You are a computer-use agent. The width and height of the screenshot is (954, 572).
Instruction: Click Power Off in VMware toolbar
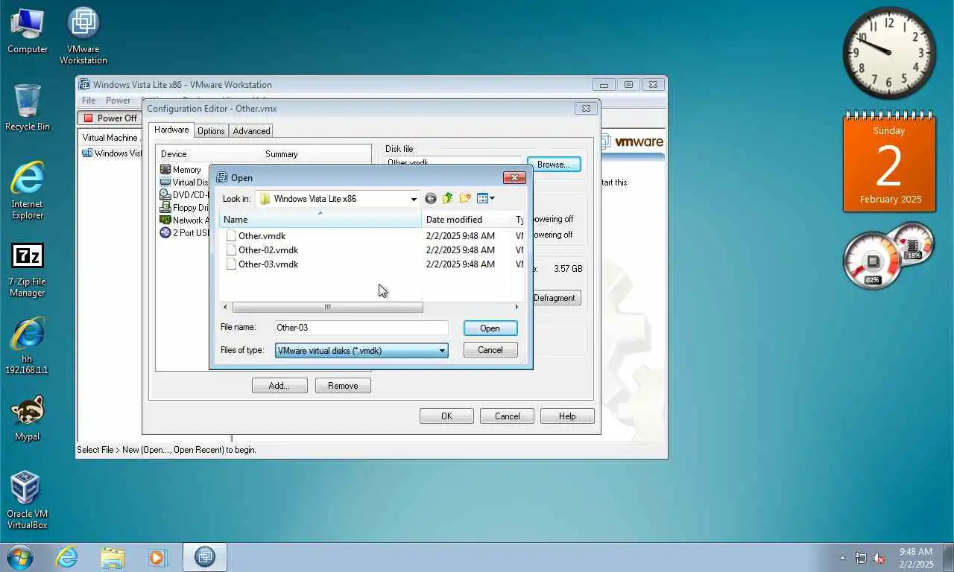[110, 118]
